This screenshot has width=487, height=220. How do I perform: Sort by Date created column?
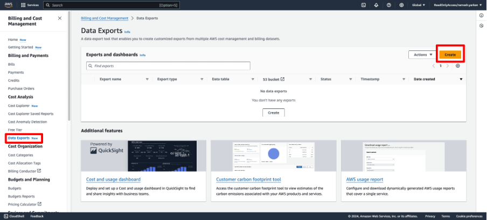pos(461,79)
